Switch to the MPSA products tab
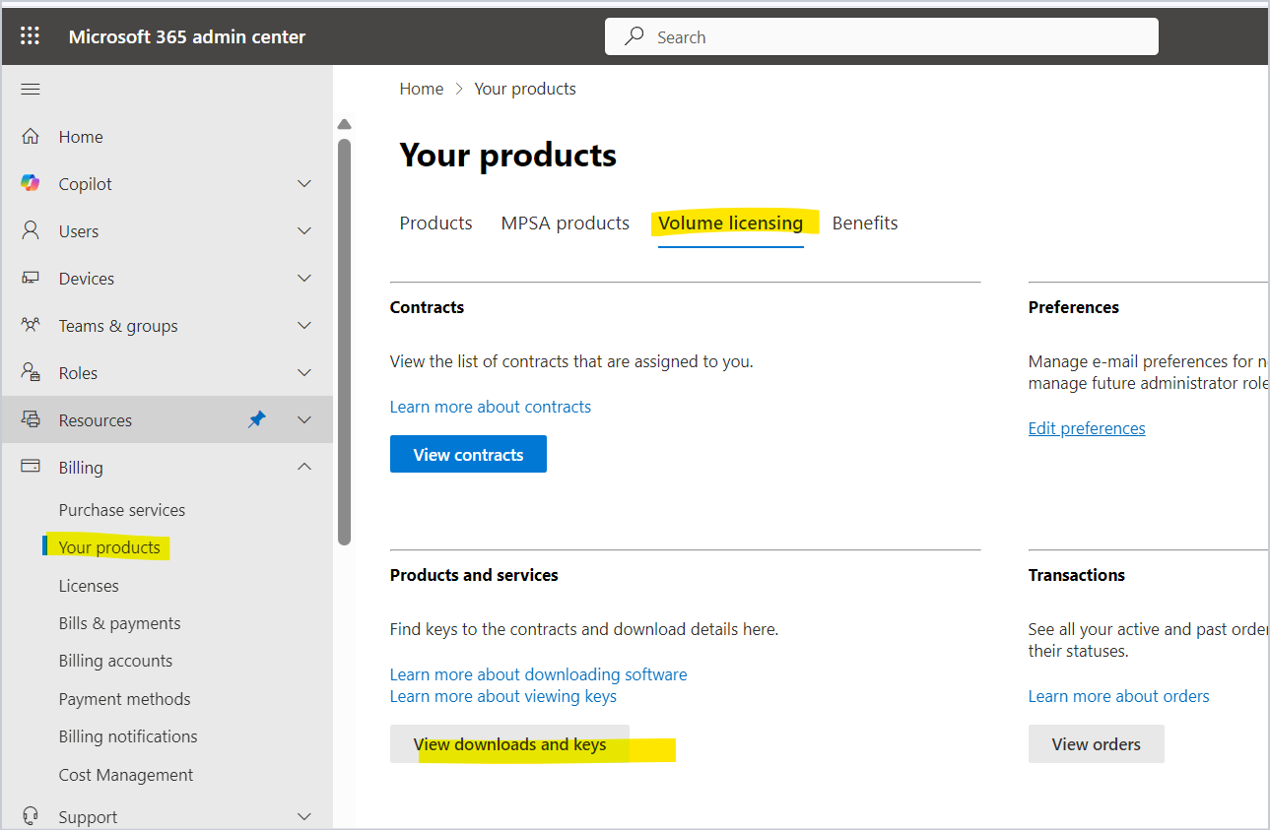 (x=565, y=223)
